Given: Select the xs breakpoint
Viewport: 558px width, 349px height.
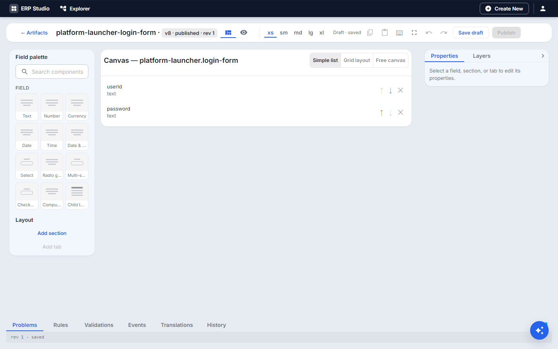Looking at the screenshot, I should (x=270, y=33).
